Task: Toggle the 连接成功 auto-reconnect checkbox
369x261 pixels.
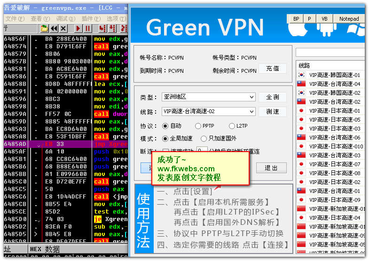Action: [x=165, y=150]
